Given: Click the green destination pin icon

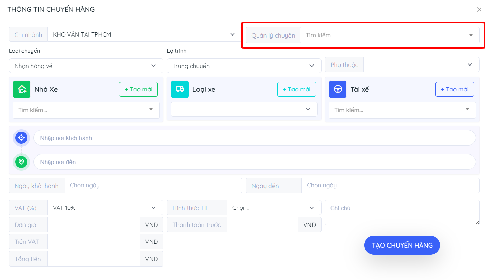Looking at the screenshot, I should click(x=21, y=162).
